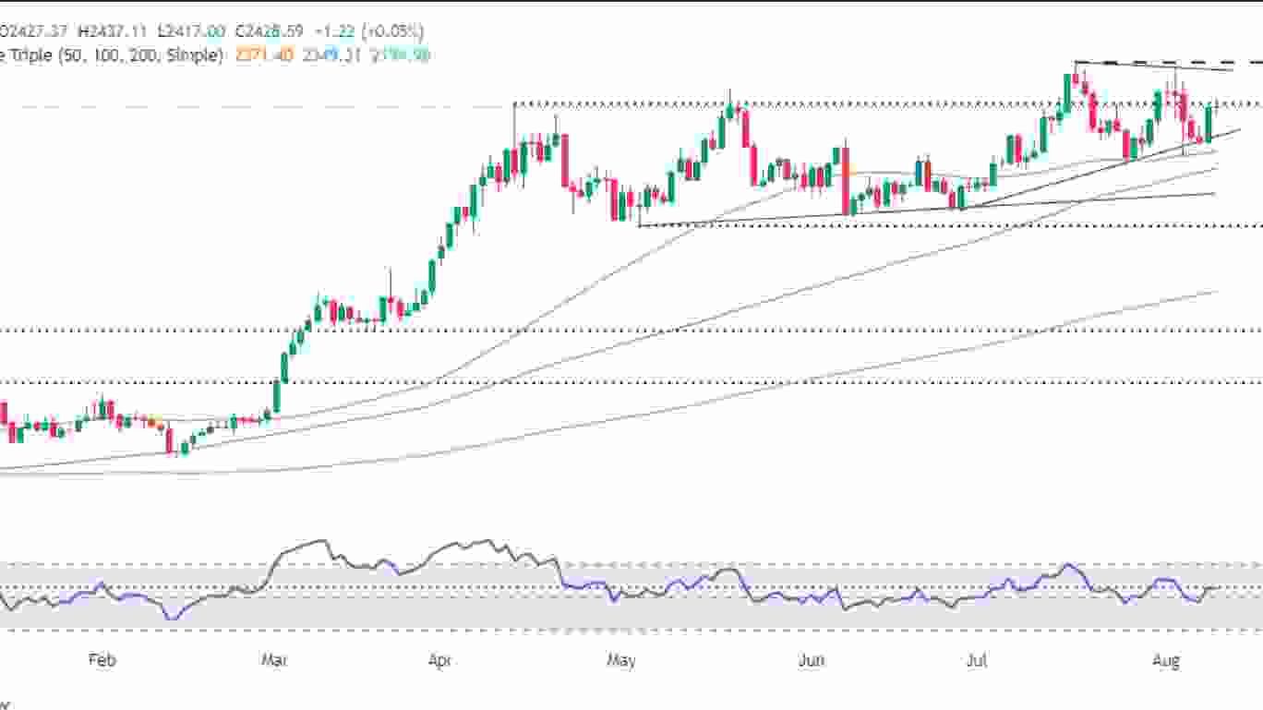This screenshot has width=1263, height=710.
Task: Select the green 200-period average value in legend
Action: [x=403, y=55]
